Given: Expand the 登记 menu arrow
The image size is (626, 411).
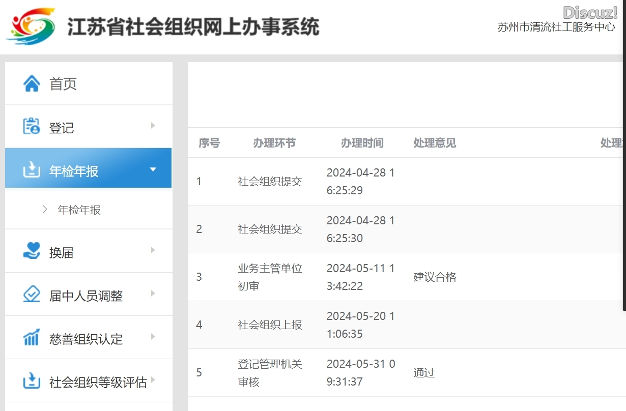Looking at the screenshot, I should point(153,126).
